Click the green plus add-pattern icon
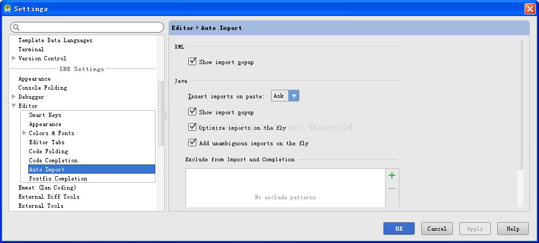The image size is (539, 243). click(x=392, y=175)
